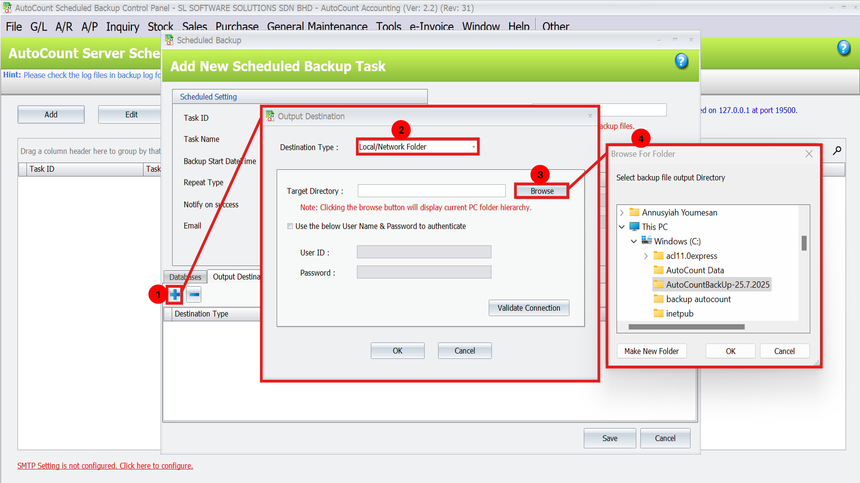Click the blue plus add destination icon

[175, 295]
